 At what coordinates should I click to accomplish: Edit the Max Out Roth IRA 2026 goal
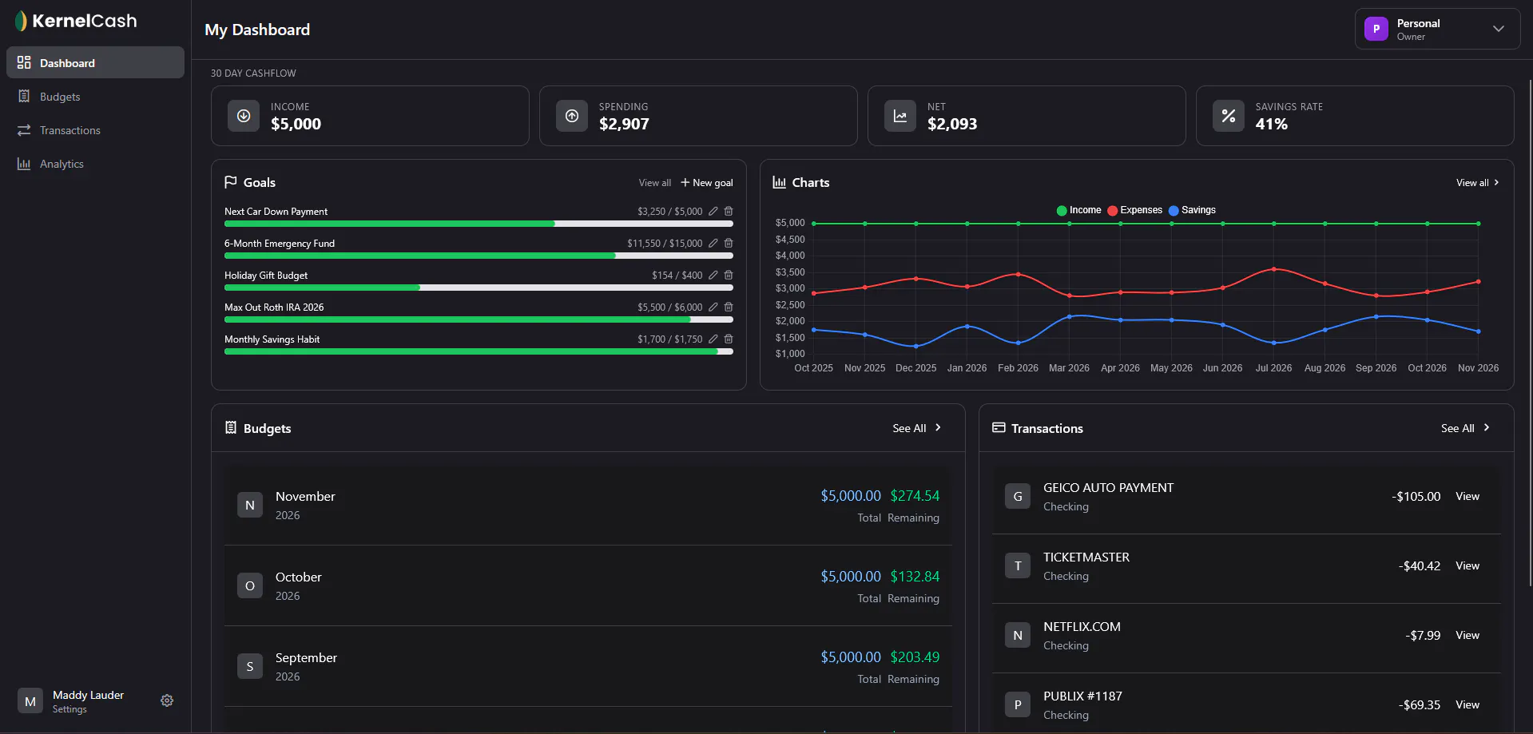point(713,307)
